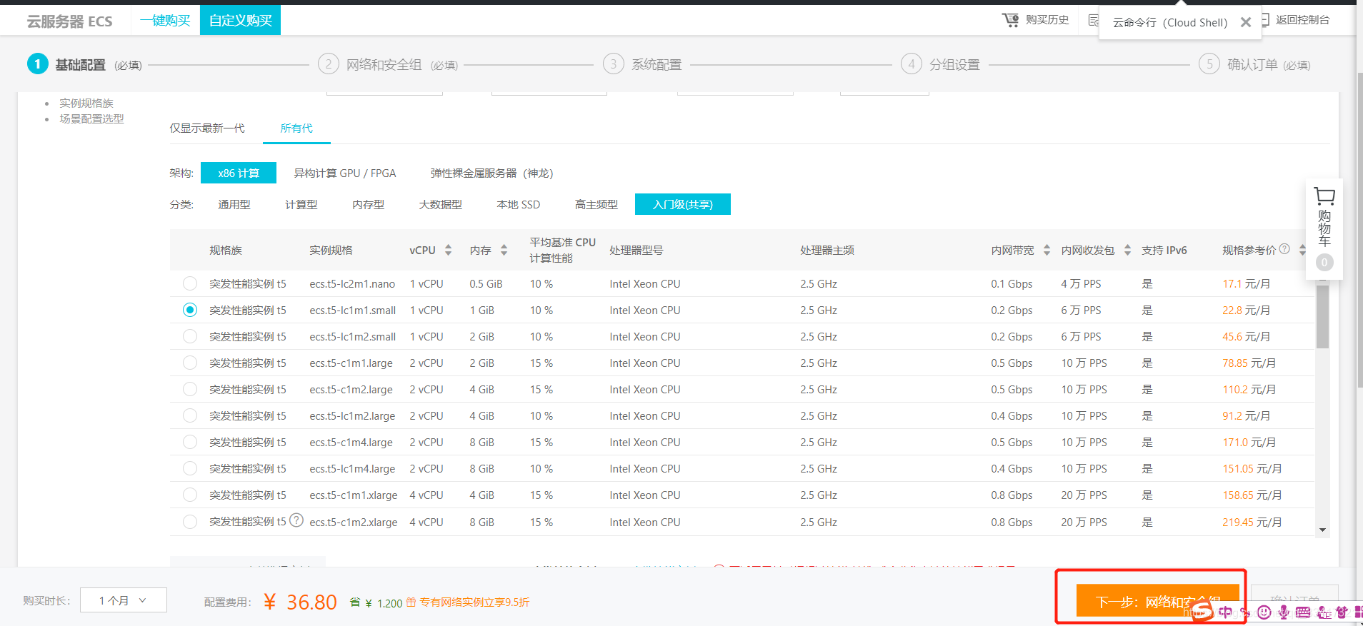Image resolution: width=1363 pixels, height=626 pixels.
Task: Close the Cloud Shell tooltip
Action: coord(1246,22)
